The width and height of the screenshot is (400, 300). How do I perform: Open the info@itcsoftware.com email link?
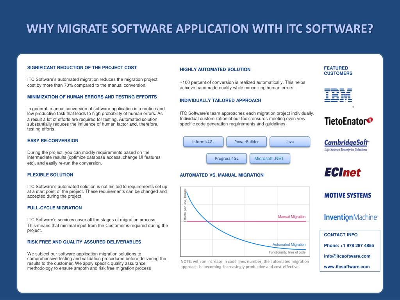347,256
